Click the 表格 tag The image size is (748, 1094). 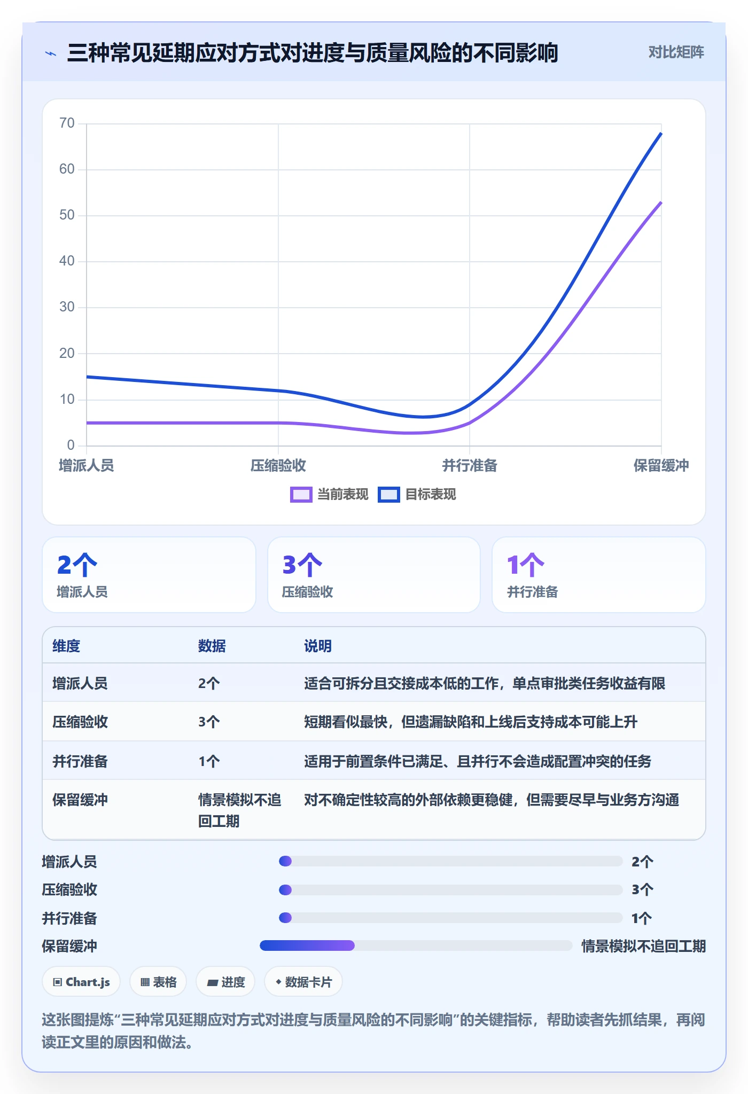[158, 982]
